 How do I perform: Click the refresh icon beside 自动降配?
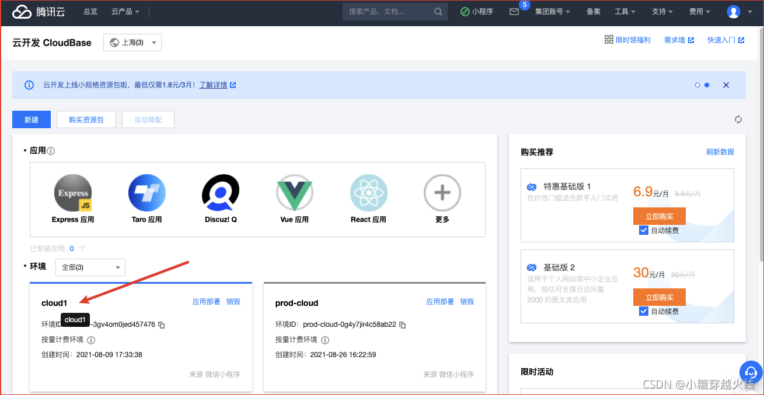(x=738, y=119)
